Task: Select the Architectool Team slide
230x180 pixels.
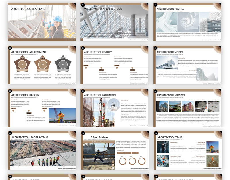Action: click(188, 150)
